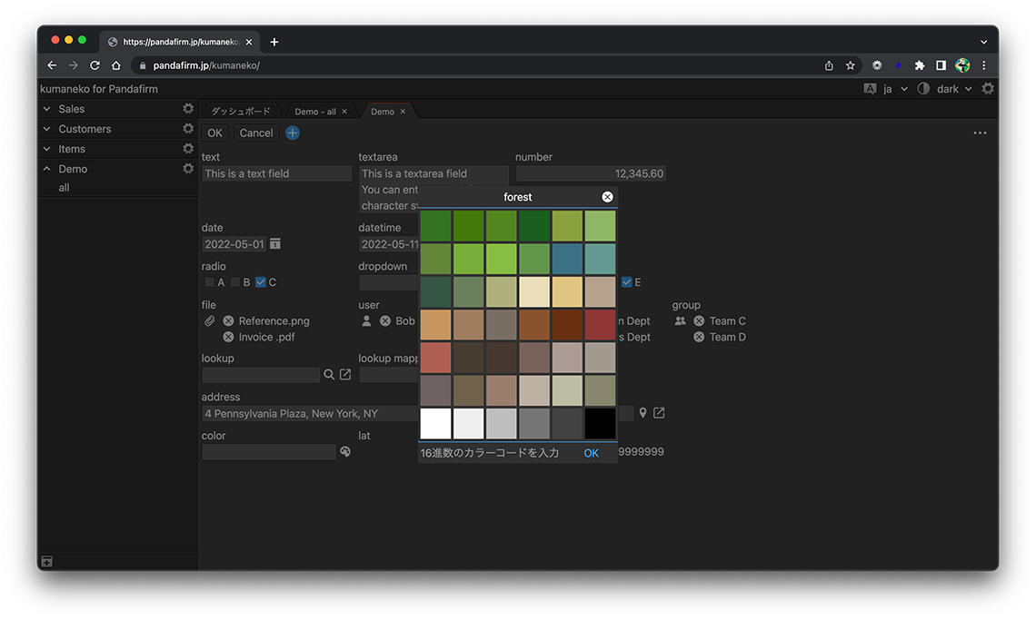
Task: Select radio option A
Action: point(210,282)
